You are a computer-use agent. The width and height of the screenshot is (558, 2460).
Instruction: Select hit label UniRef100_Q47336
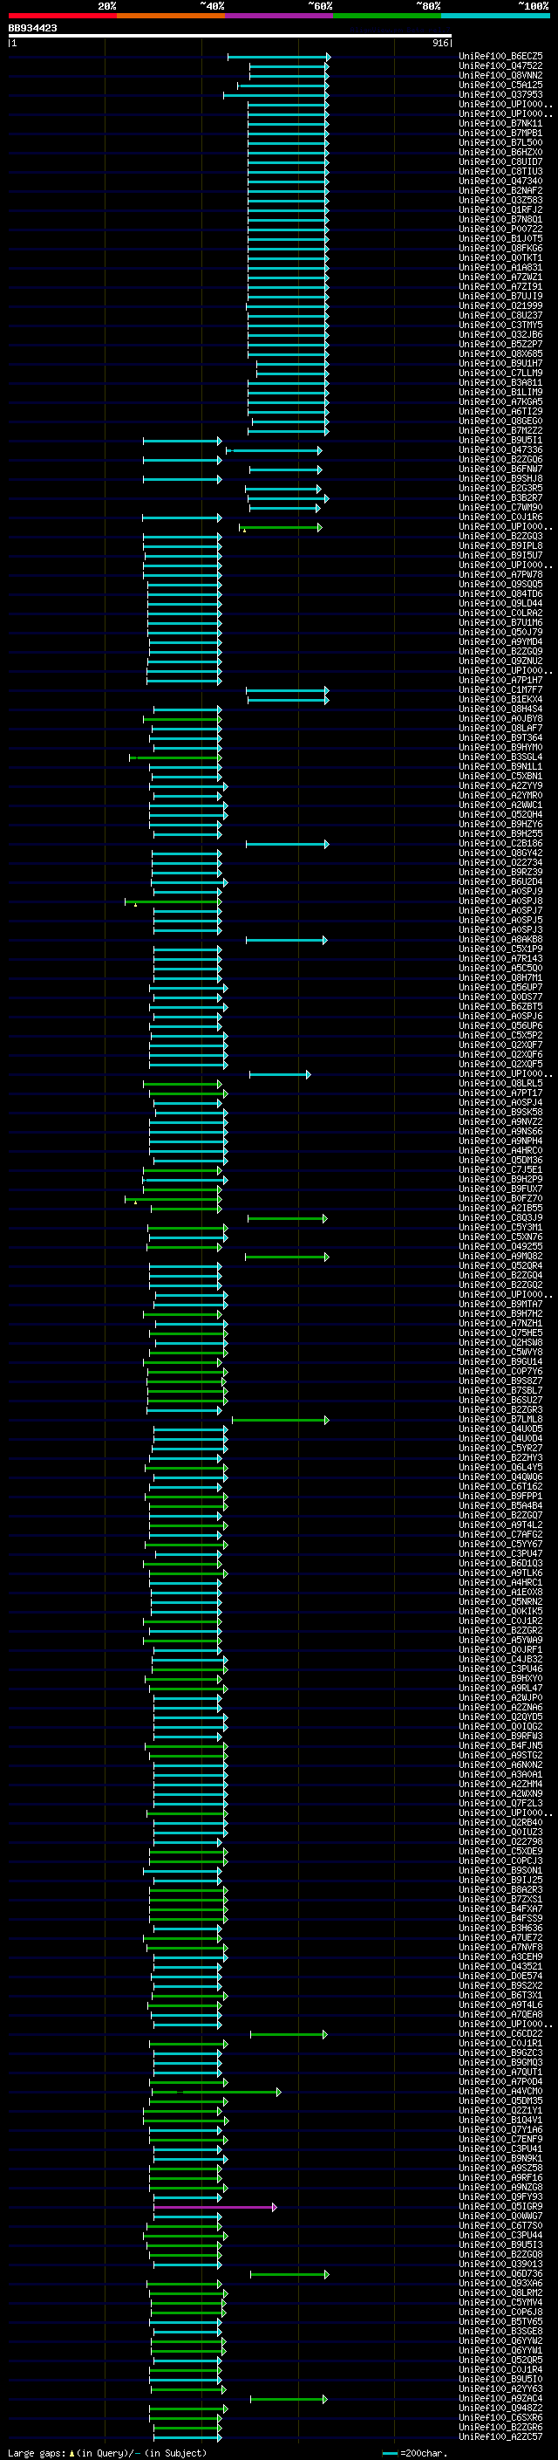coord(500,449)
